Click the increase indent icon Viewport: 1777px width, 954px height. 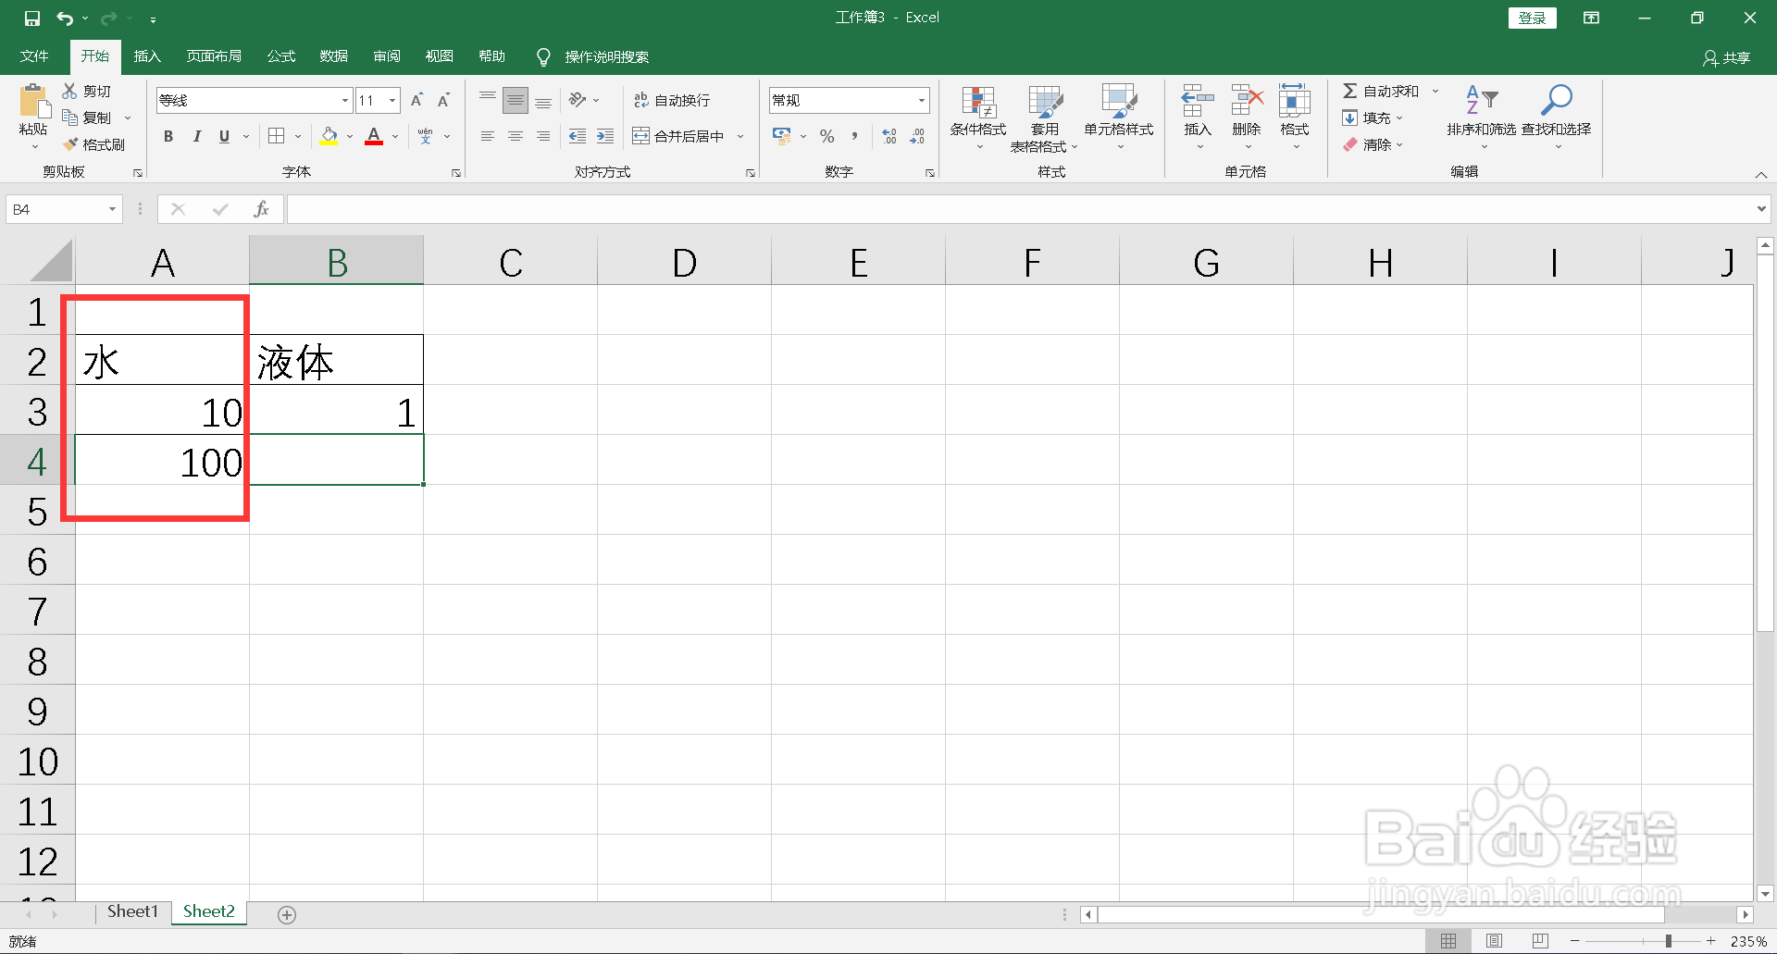[x=605, y=136]
